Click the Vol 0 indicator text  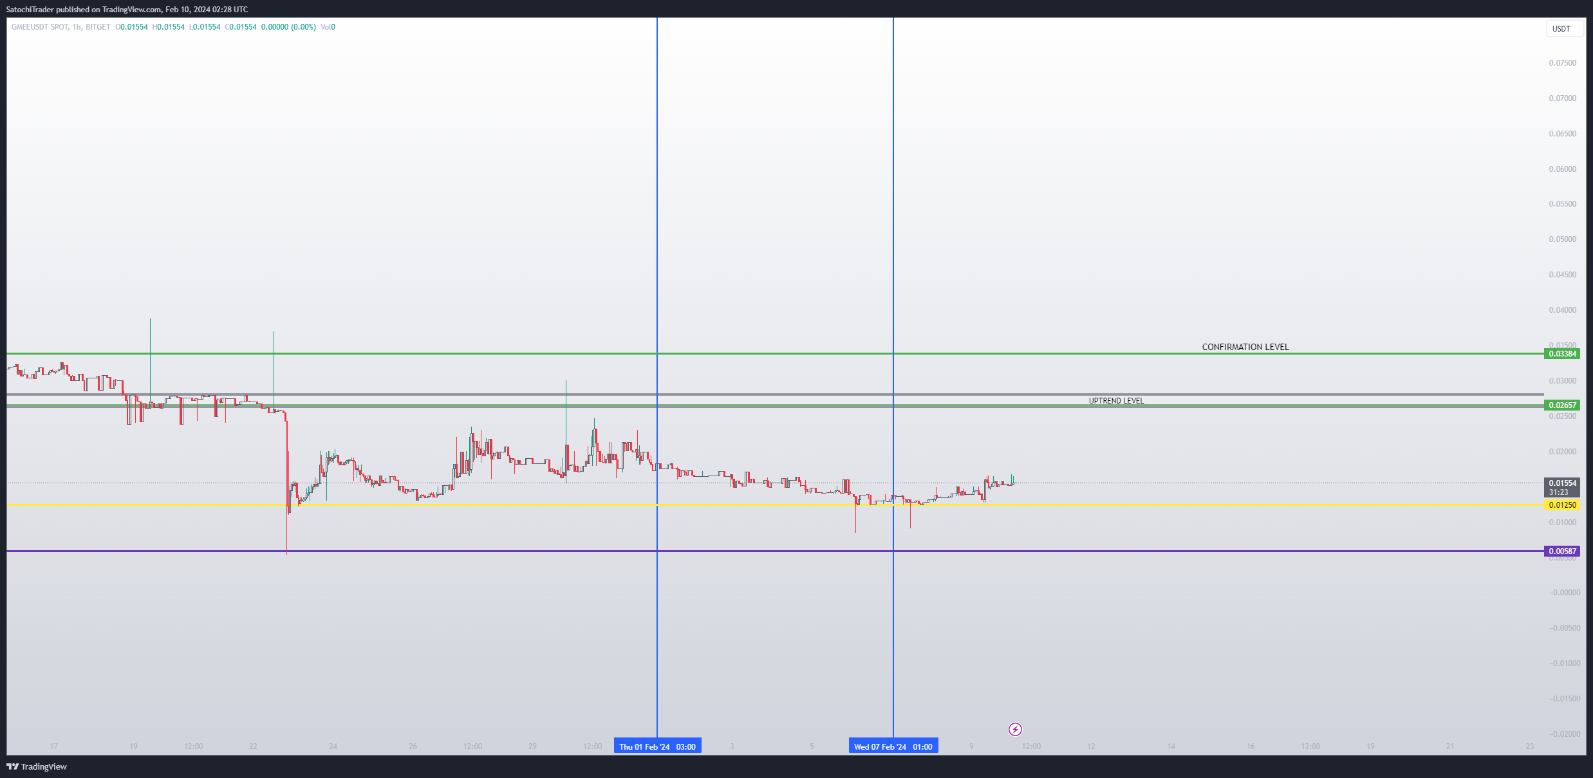[328, 27]
